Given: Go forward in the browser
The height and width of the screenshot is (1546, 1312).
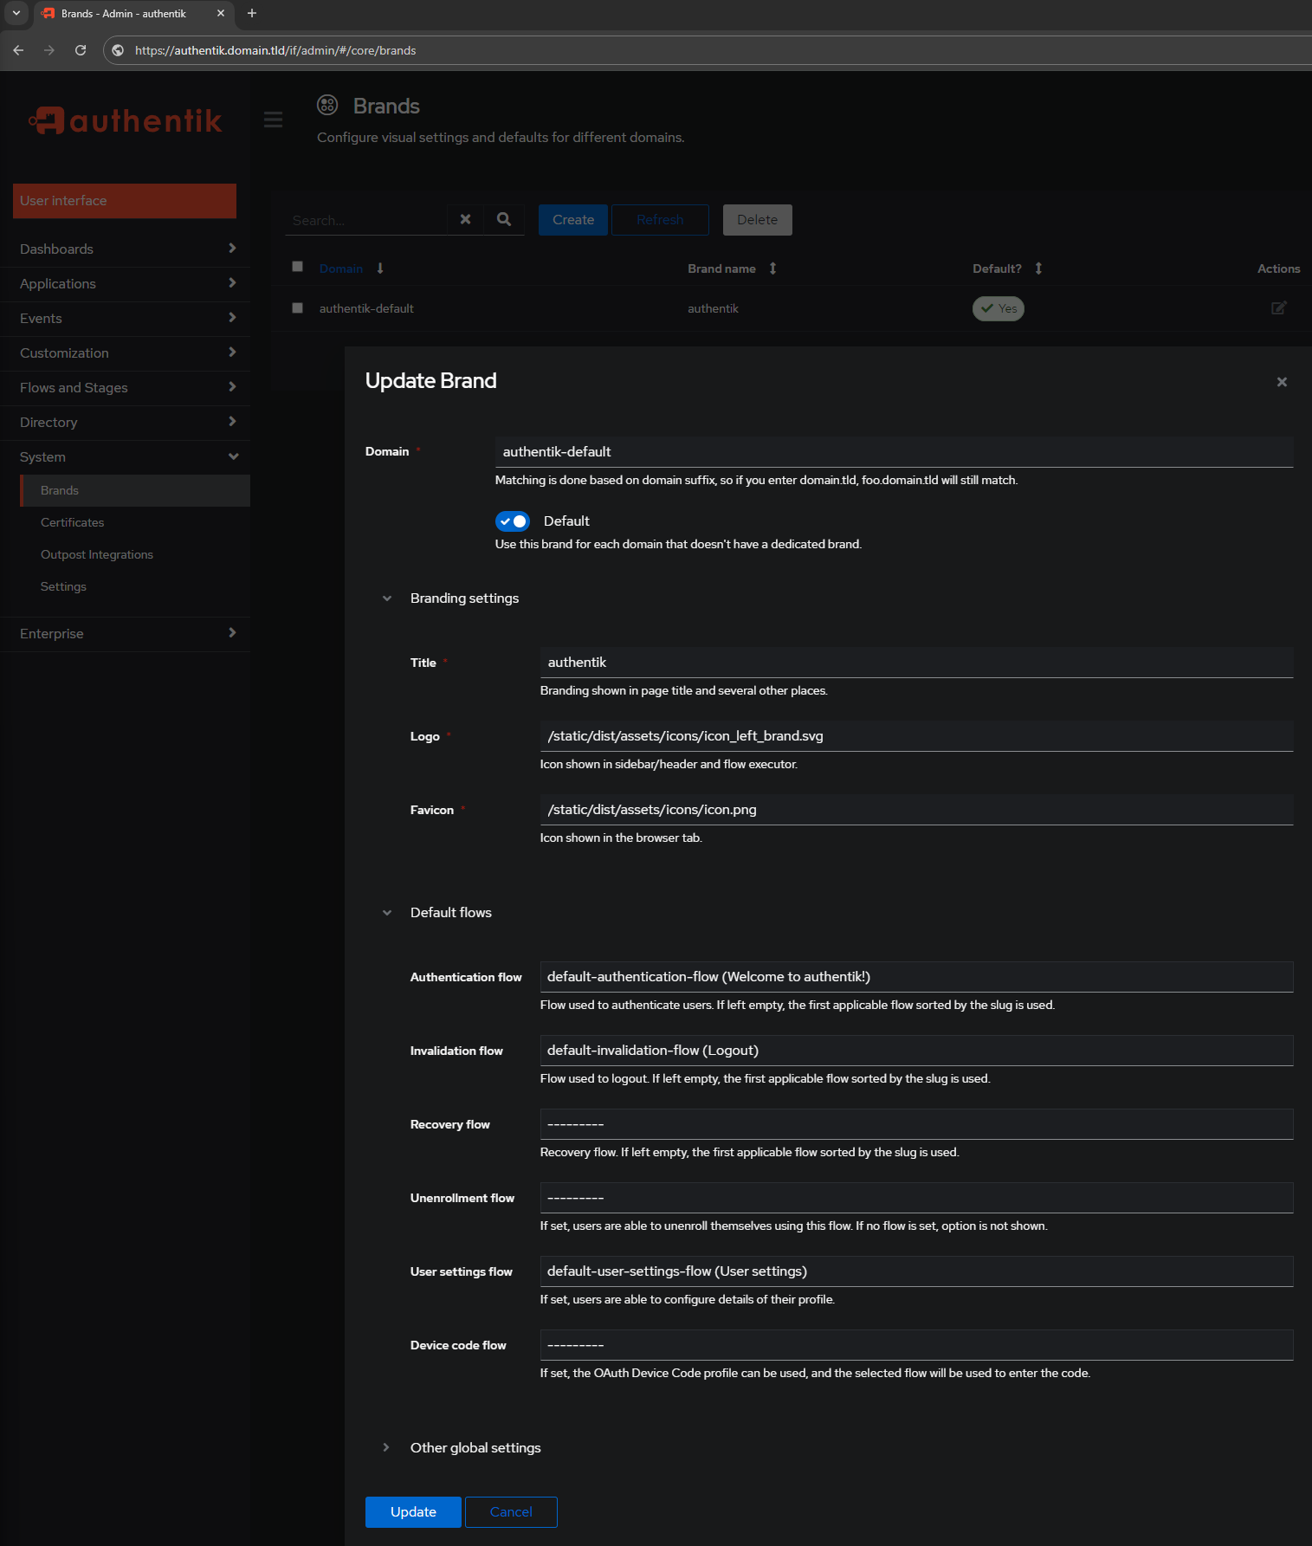Looking at the screenshot, I should [49, 50].
